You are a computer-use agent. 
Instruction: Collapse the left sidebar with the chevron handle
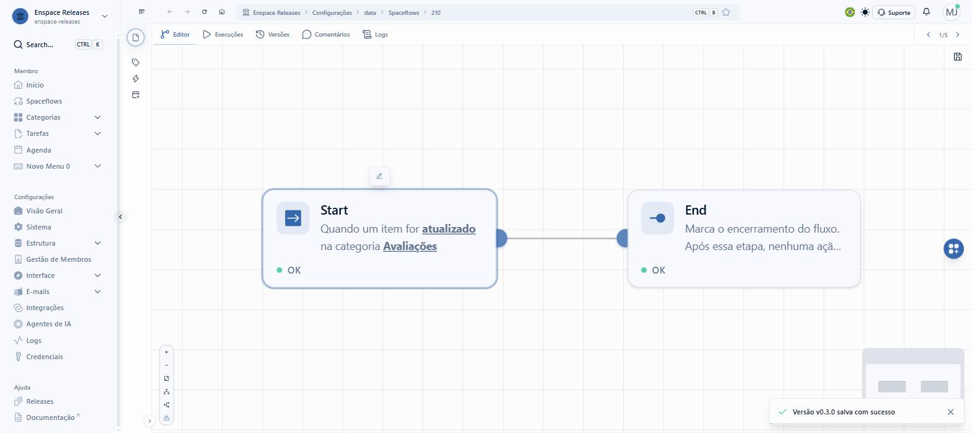coord(120,216)
